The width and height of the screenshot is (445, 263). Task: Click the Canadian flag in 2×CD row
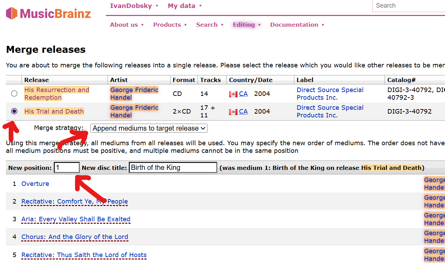233,112
